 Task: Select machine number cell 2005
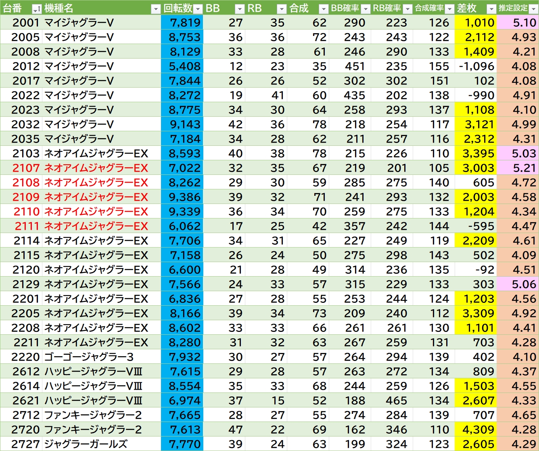21,37
